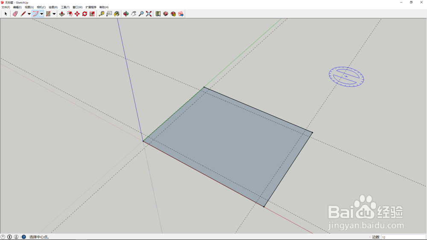The width and height of the screenshot is (427, 240).
Task: Open the 工具(T) menu
Action: 65,7
